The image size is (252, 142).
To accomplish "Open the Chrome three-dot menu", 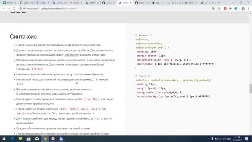I will point(248,9).
